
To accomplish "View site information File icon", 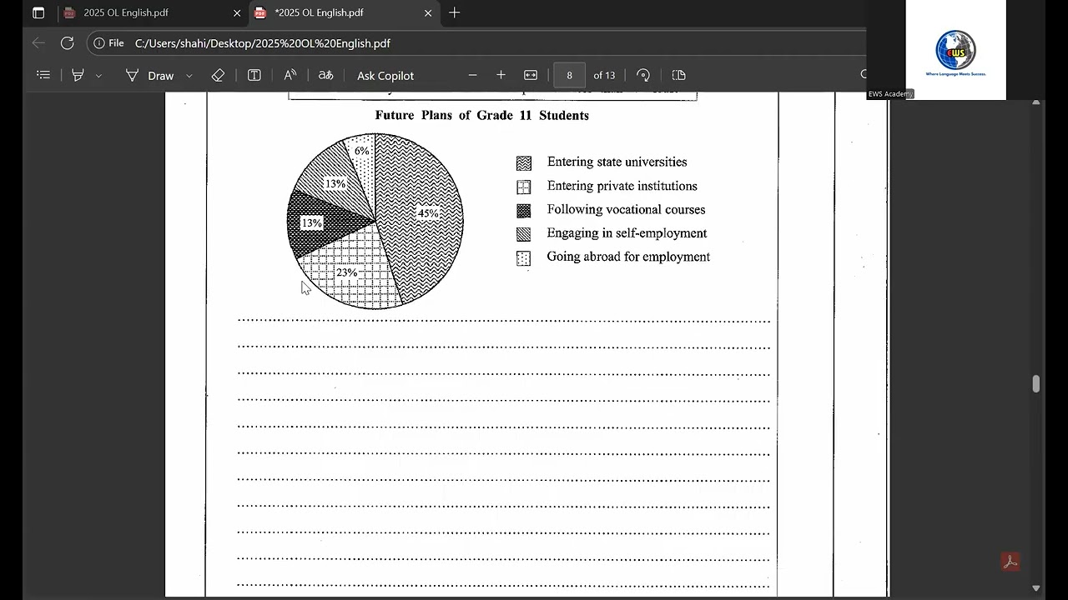I will (108, 43).
